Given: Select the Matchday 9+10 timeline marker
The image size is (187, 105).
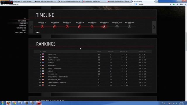Looking at the screenshot, I should point(92,27).
